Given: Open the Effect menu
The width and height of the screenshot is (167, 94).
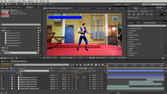Looking at the screenshot, I should tap(24, 1).
